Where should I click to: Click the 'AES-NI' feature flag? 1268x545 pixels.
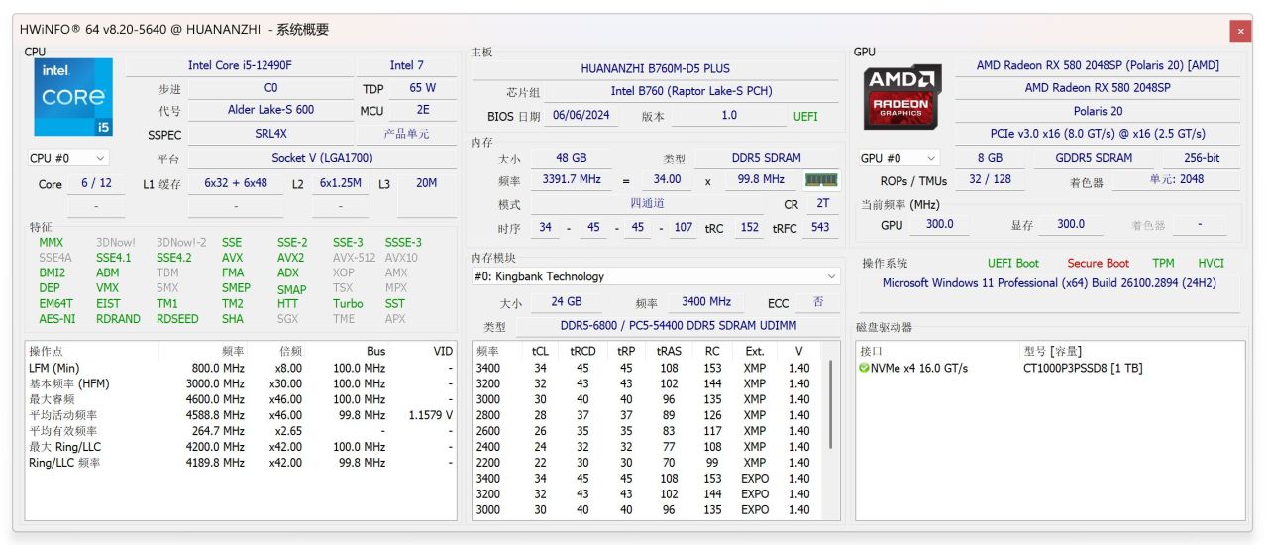pyautogui.click(x=56, y=319)
